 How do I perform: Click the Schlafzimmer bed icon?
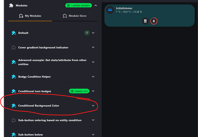110,10
